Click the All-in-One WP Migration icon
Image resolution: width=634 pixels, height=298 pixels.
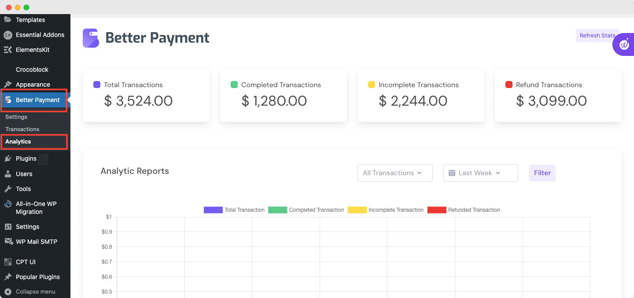(x=8, y=204)
